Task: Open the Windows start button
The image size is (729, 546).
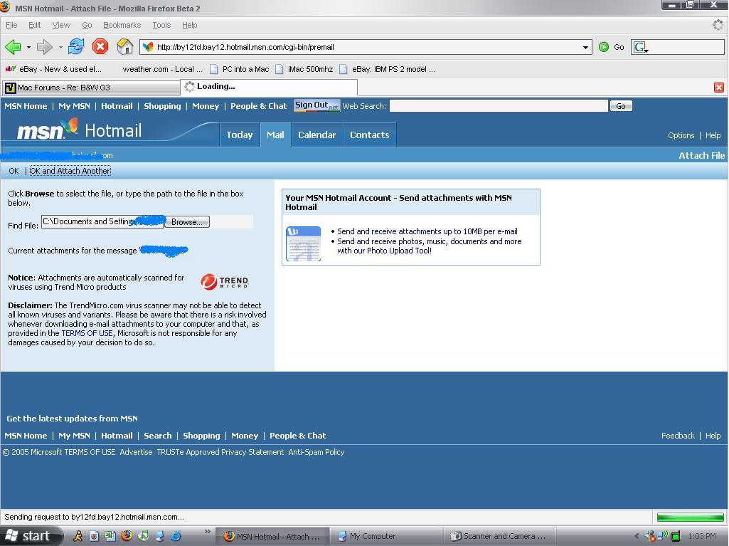Action: click(29, 536)
